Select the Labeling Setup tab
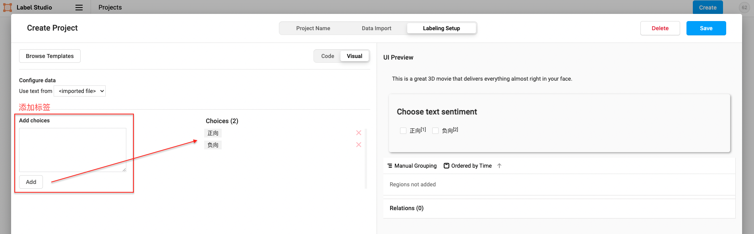Image resolution: width=754 pixels, height=234 pixels. point(441,28)
